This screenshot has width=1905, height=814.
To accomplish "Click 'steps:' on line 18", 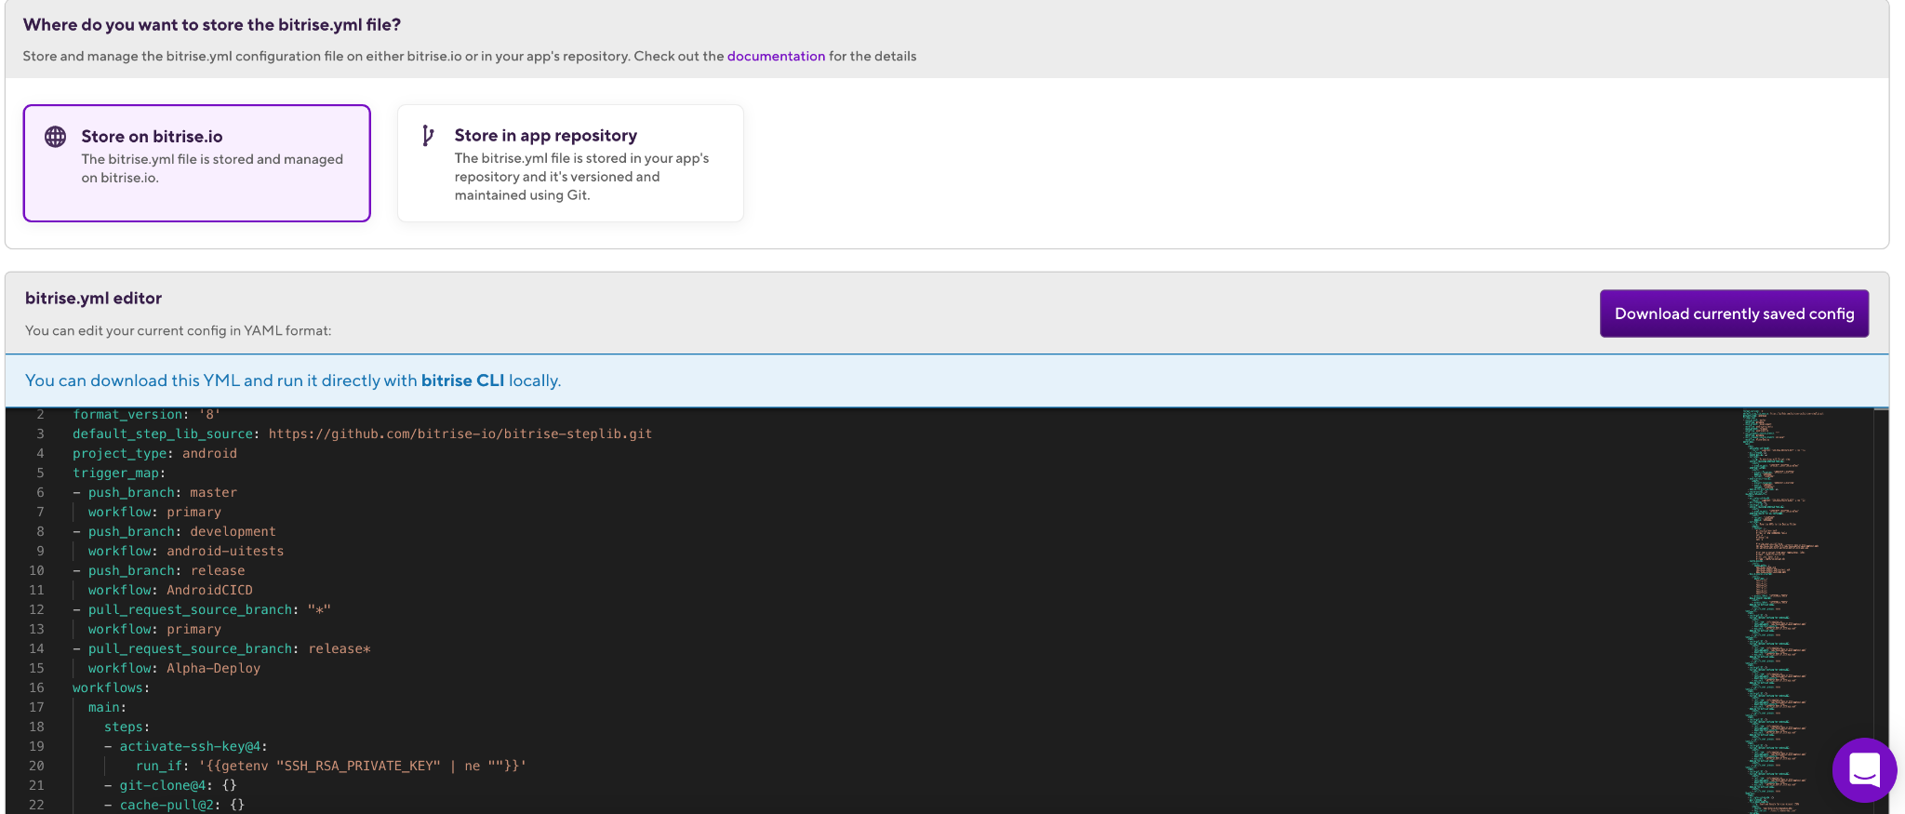I will click(127, 727).
